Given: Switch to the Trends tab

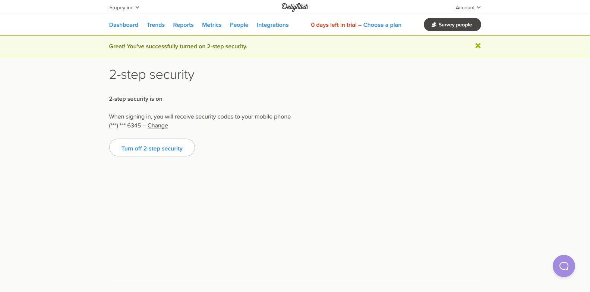Looking at the screenshot, I should 156,25.
